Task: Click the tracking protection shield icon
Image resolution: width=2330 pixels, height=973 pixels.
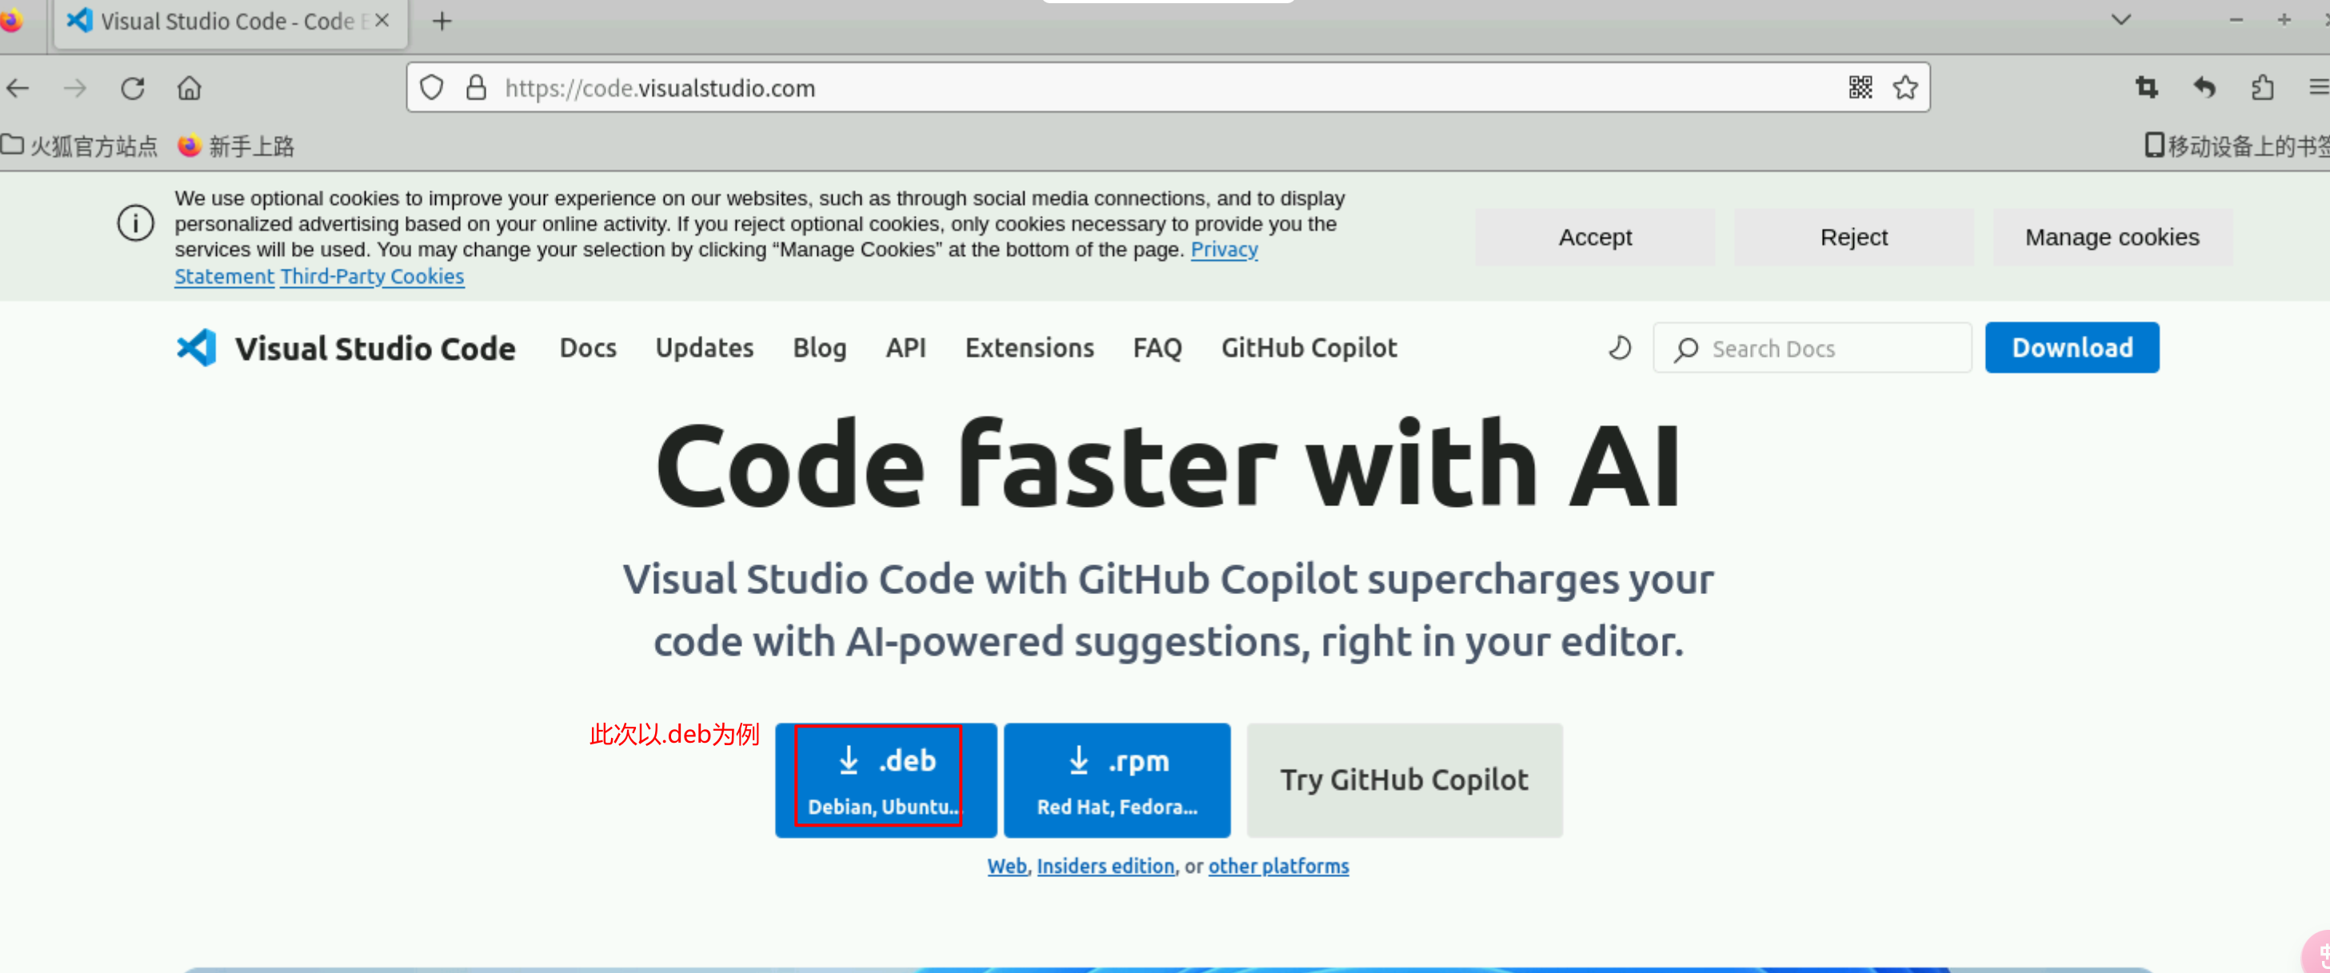Action: 431,88
